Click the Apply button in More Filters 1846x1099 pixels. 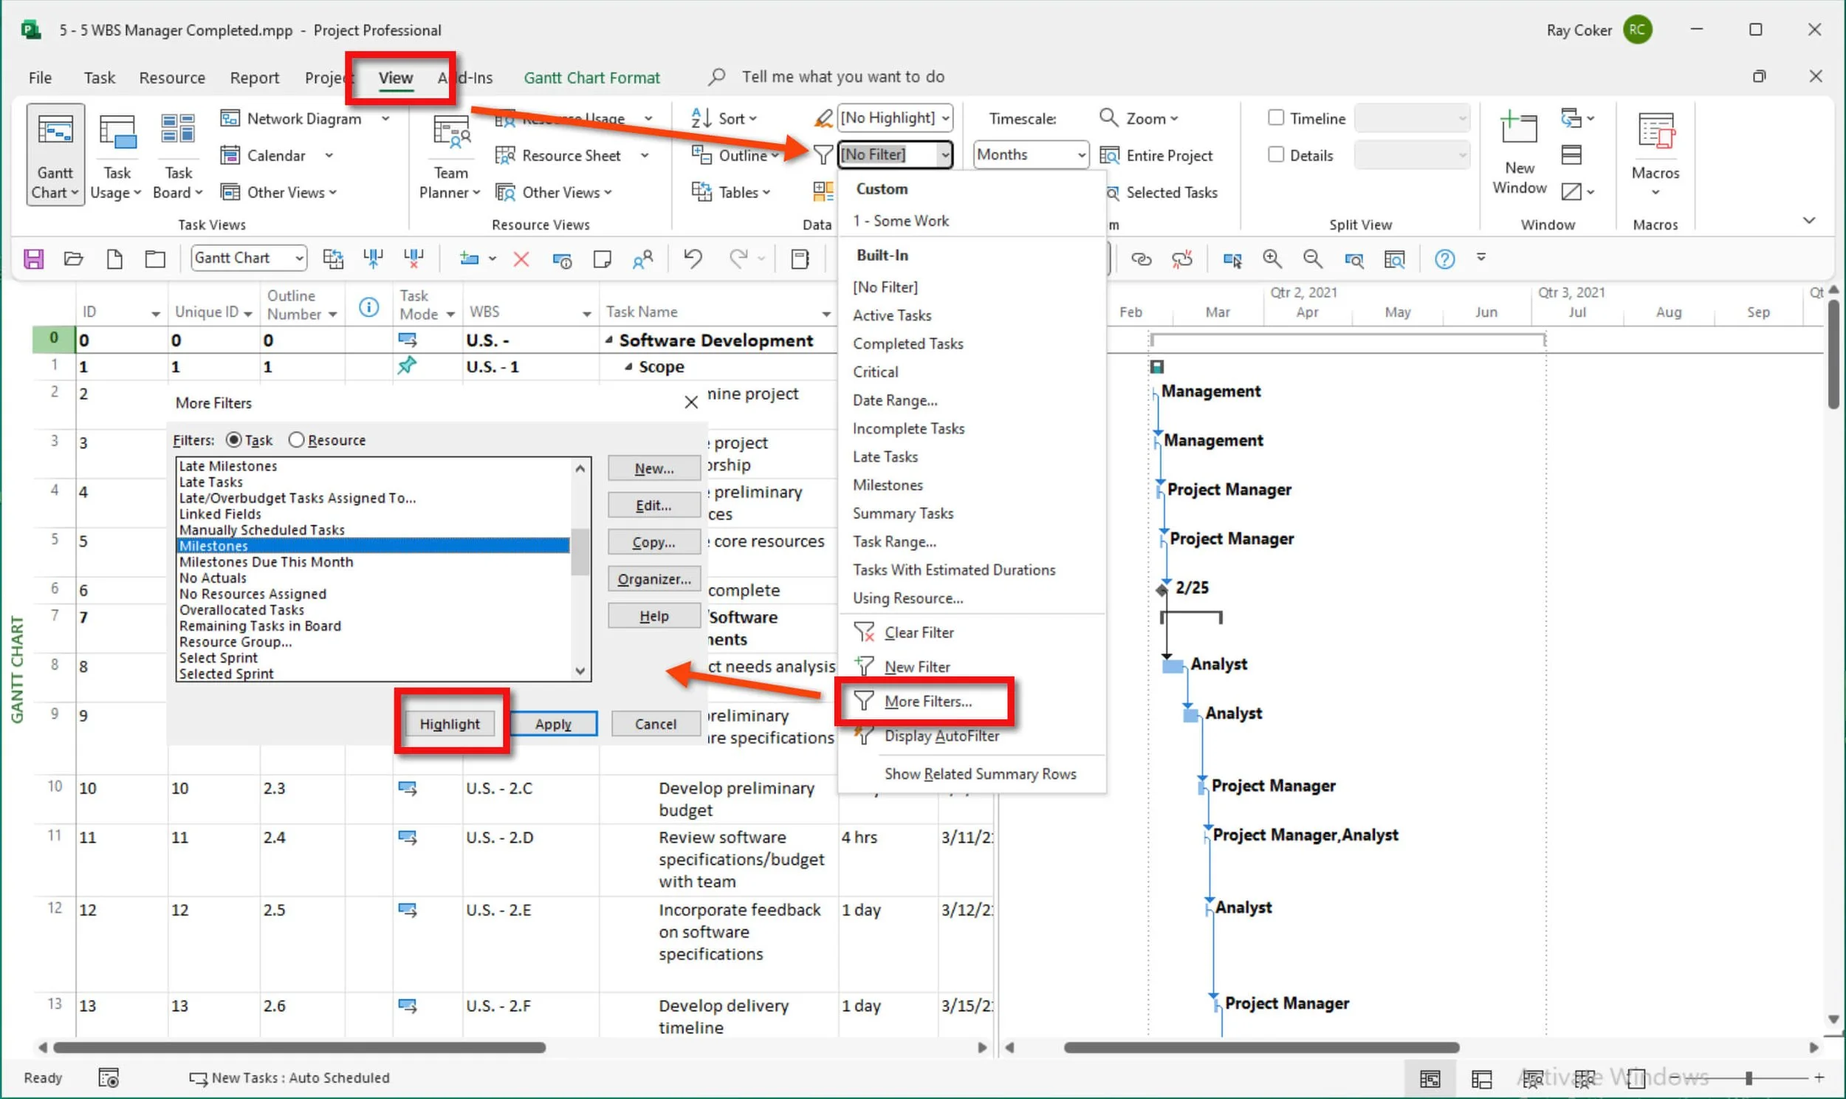click(553, 725)
